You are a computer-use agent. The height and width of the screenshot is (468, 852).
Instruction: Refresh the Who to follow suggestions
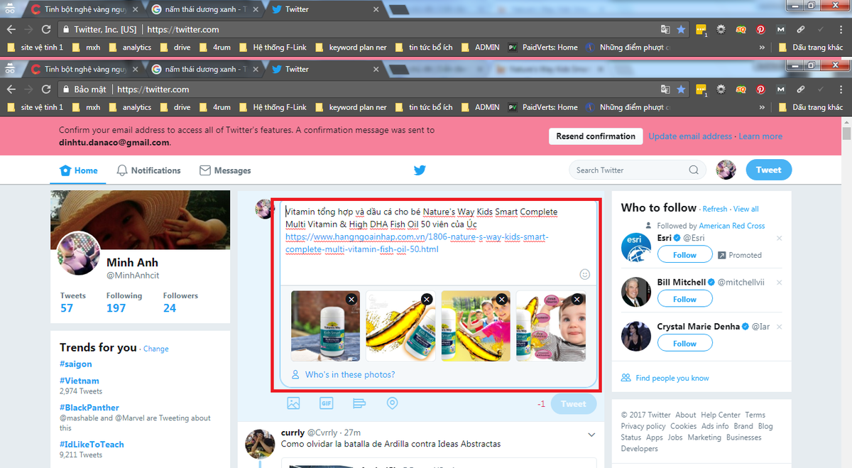point(715,209)
